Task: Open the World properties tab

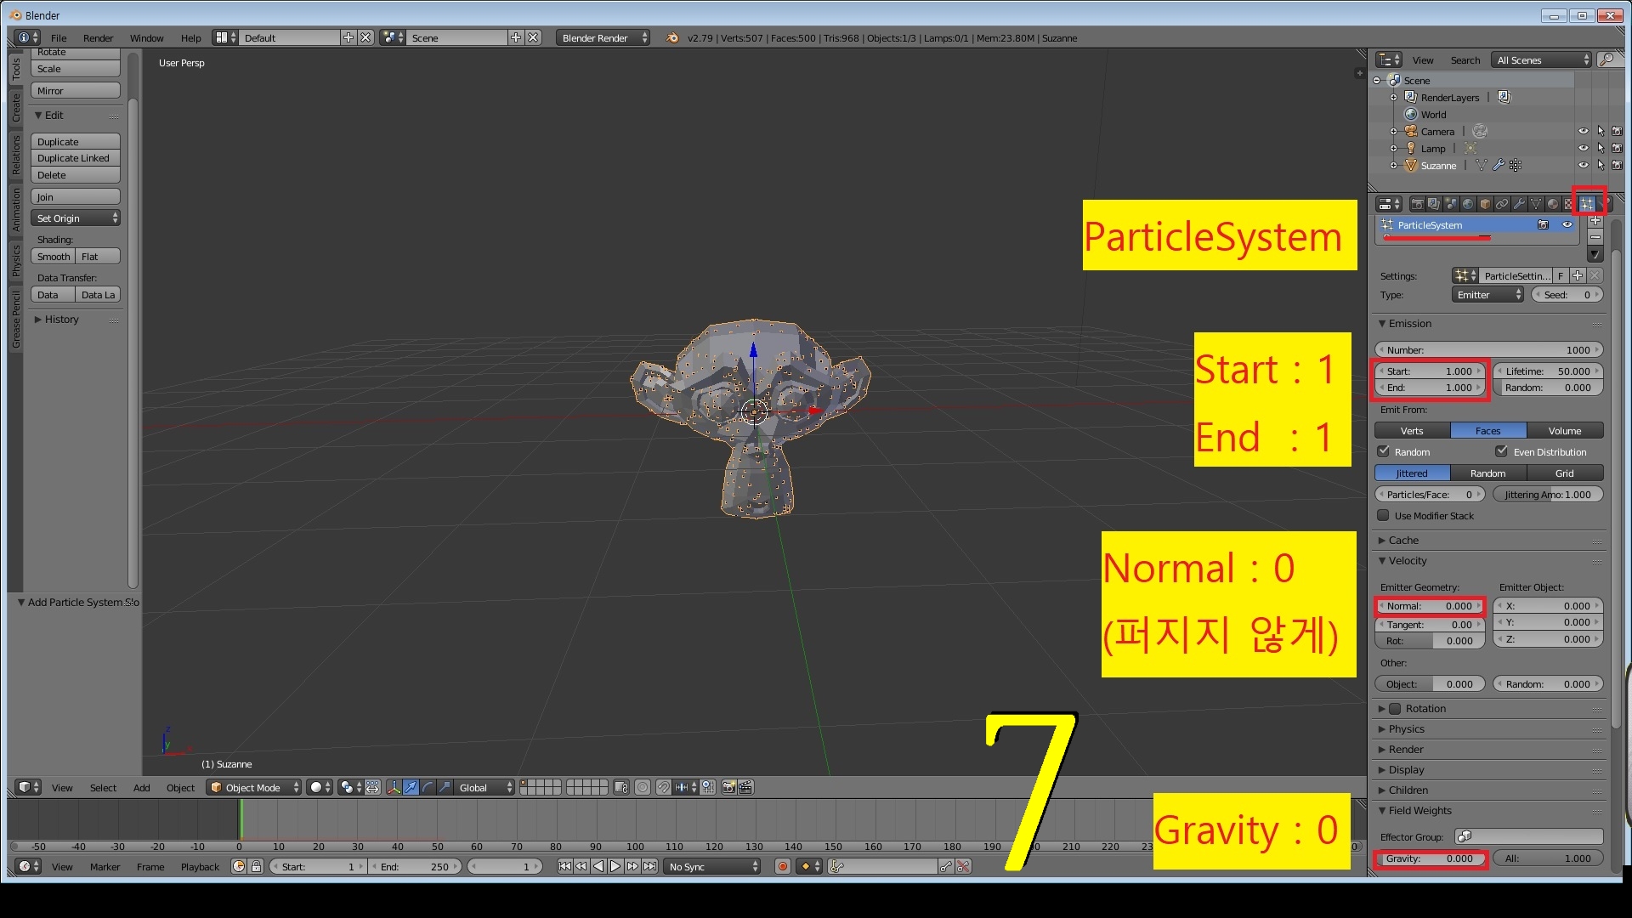Action: pos(1468,204)
